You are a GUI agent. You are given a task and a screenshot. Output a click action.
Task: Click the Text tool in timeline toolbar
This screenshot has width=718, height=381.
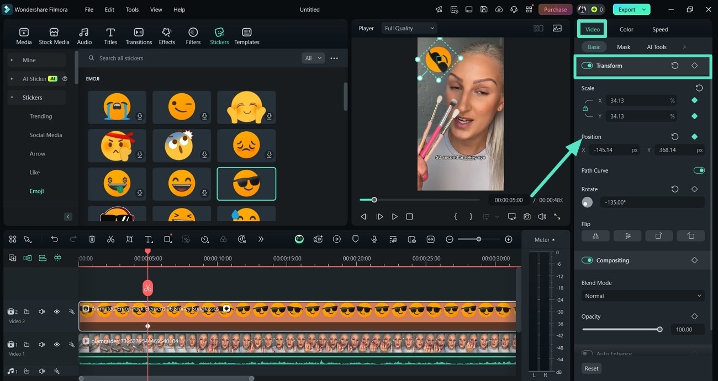(x=149, y=239)
